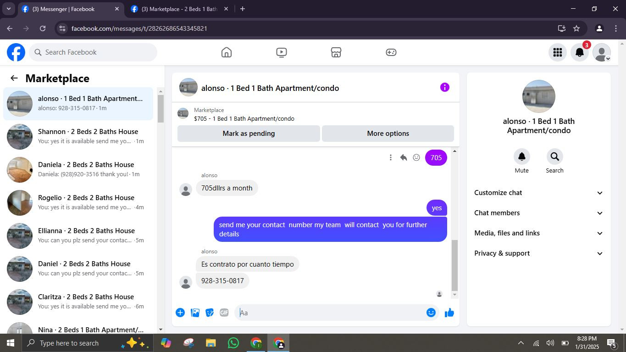This screenshot has width=626, height=352.
Task: Expand Chat members section
Action: tap(539, 213)
